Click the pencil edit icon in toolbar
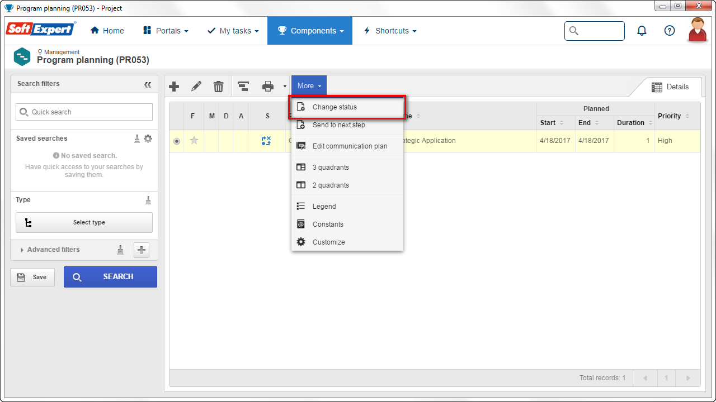Image resolution: width=716 pixels, height=402 pixels. pyautogui.click(x=196, y=87)
